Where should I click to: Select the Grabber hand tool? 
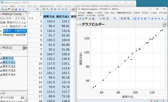(x=149, y=19)
